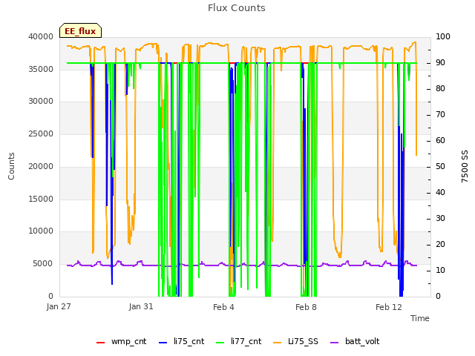Click the 7500 SS right axis title
475x356 pixels.
465,166
